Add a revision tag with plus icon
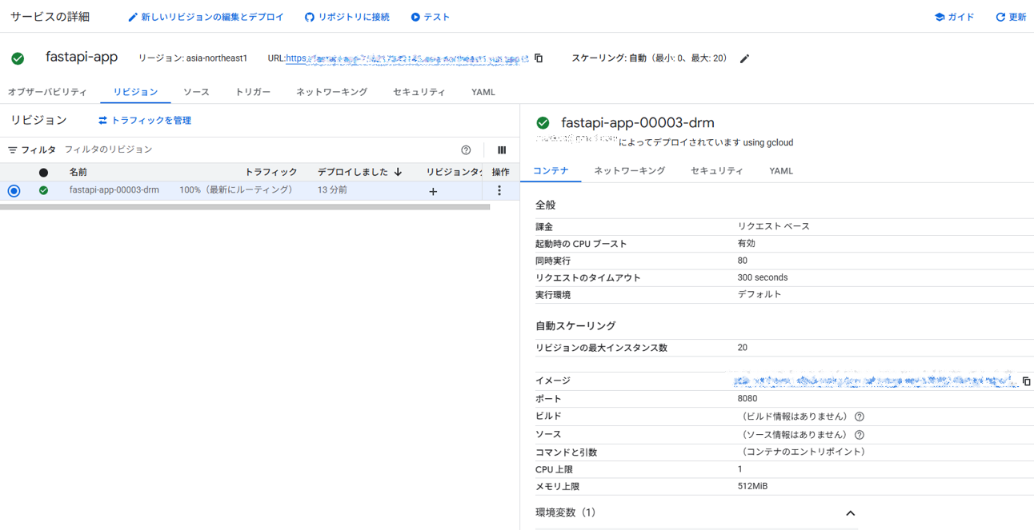The height and width of the screenshot is (530, 1034). click(x=433, y=191)
